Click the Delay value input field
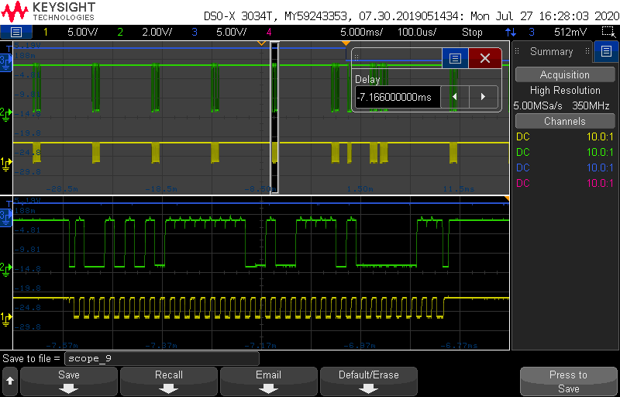This screenshot has width=620, height=397. coord(398,97)
